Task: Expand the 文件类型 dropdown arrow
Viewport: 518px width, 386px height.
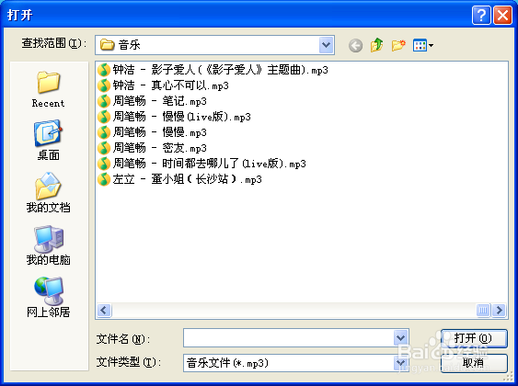Action: (x=401, y=363)
